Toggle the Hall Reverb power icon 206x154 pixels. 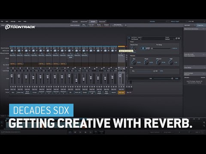click(129, 38)
